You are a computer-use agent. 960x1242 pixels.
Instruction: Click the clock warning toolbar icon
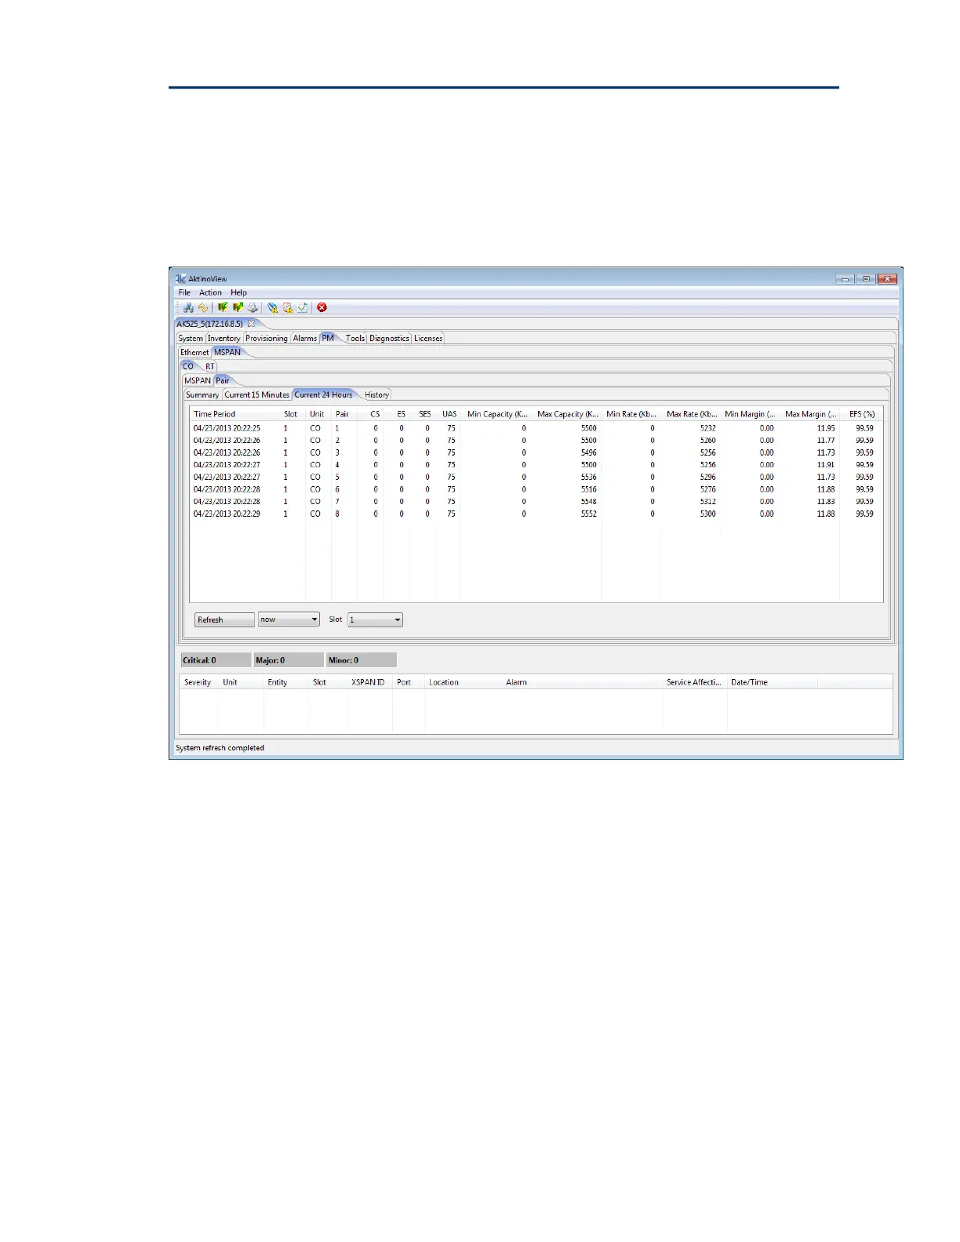[x=287, y=308]
